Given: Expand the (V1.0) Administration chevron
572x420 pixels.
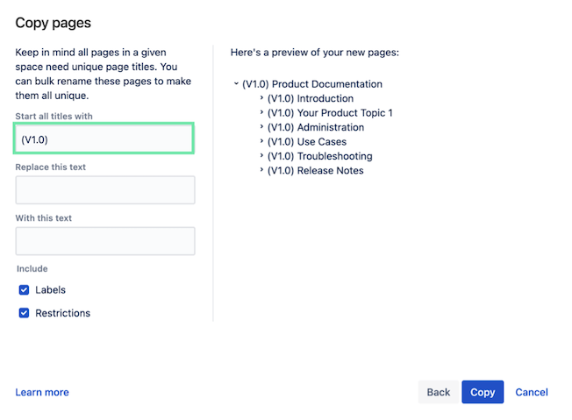Looking at the screenshot, I should point(261,128).
